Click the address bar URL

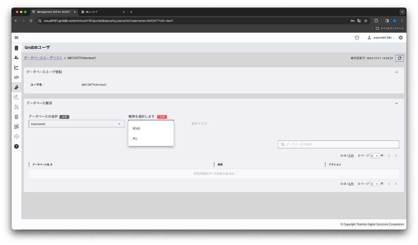(108, 21)
